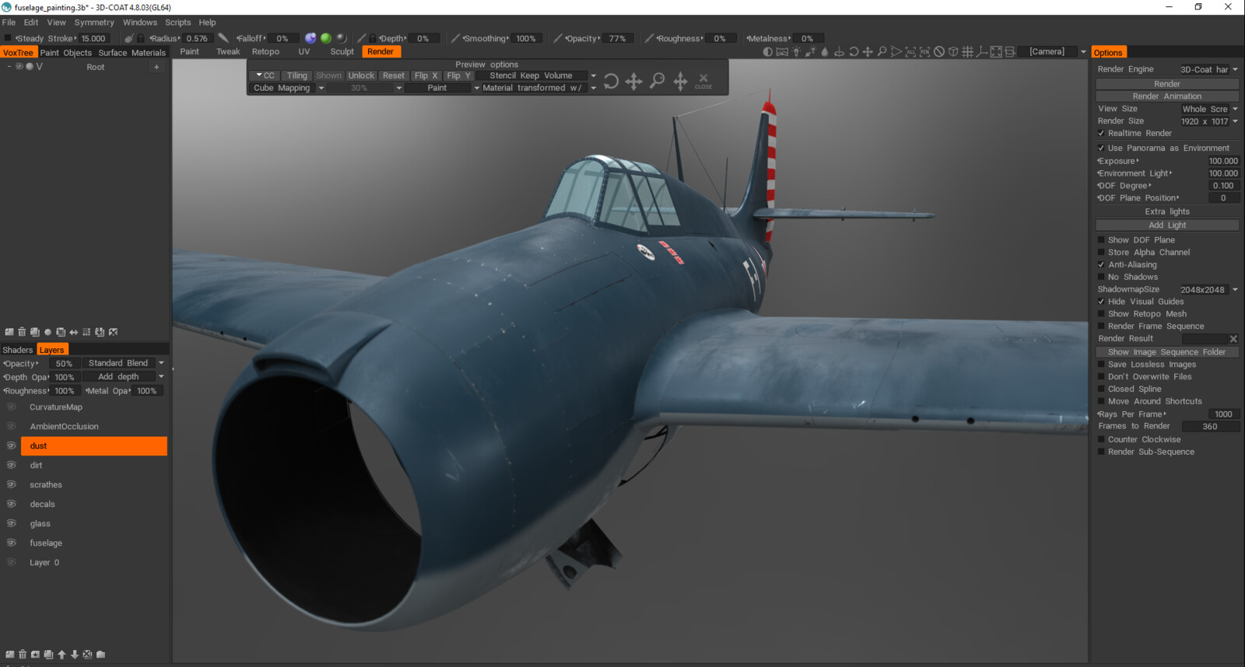Screen dimensions: 1245x667
Task: Open the ShadowmapSize dropdown
Action: [x=1208, y=290]
